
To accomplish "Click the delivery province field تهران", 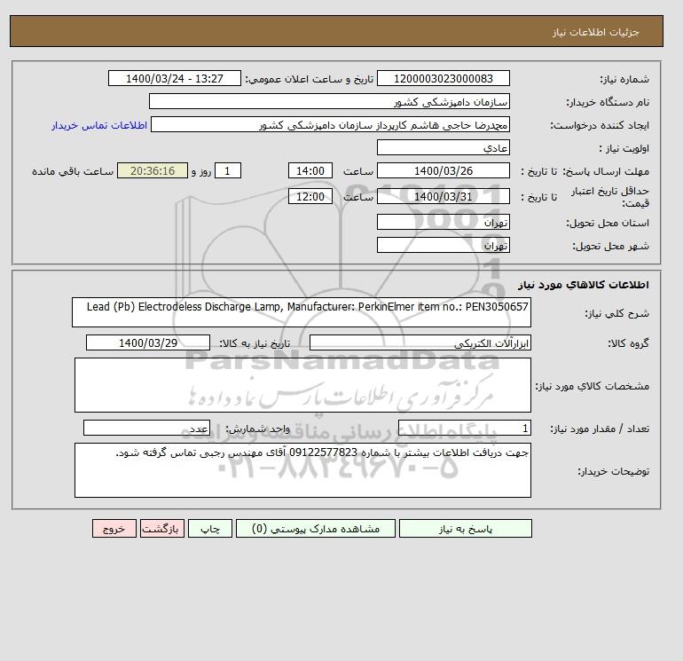I will click(443, 222).
